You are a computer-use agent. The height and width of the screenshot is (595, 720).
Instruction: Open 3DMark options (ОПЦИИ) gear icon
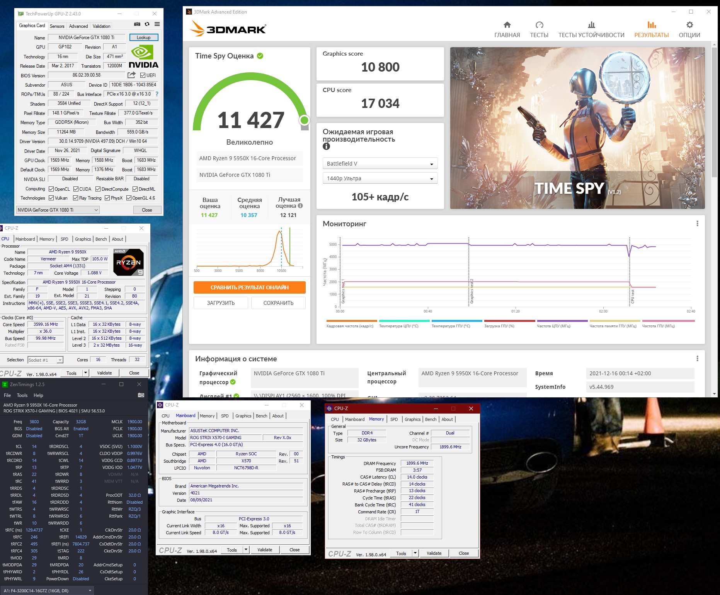[x=689, y=25]
